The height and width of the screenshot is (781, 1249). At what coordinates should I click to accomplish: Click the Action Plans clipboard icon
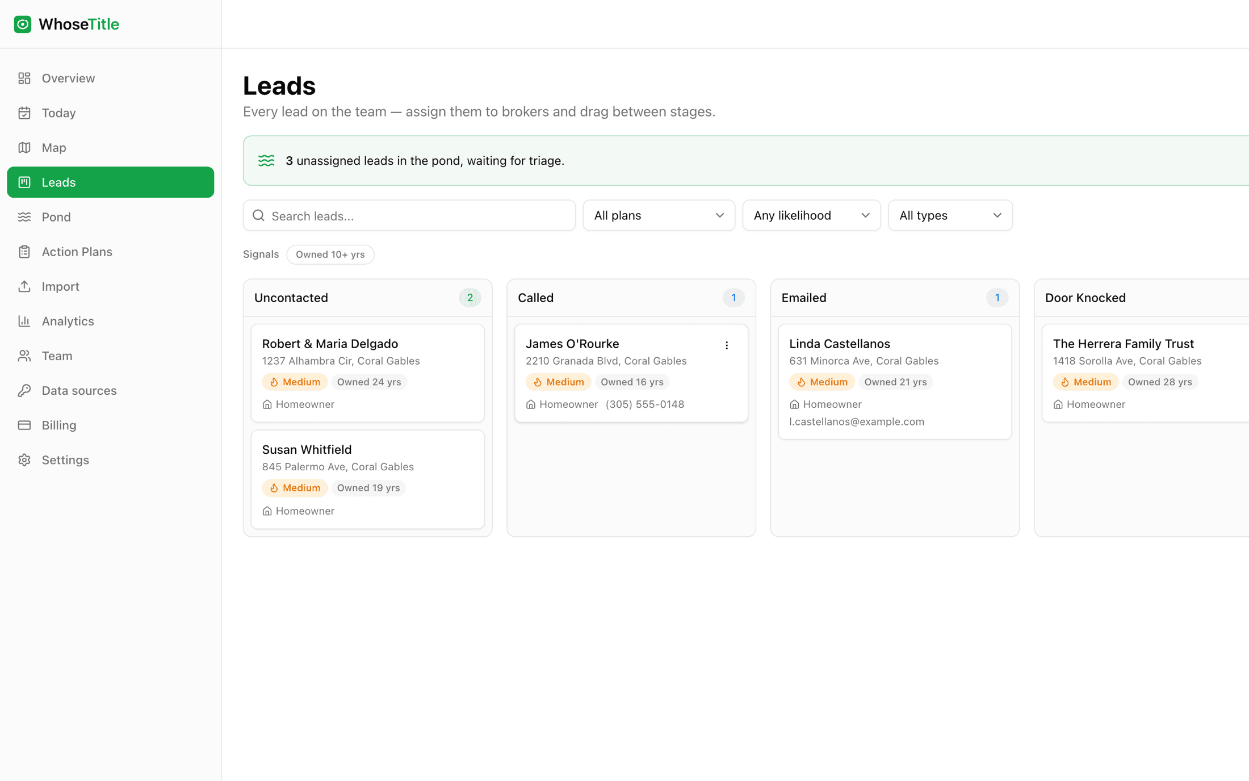point(24,252)
